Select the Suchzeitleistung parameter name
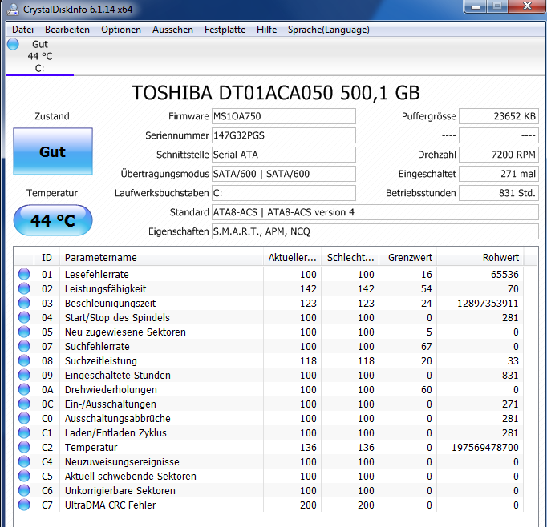 coord(101,361)
